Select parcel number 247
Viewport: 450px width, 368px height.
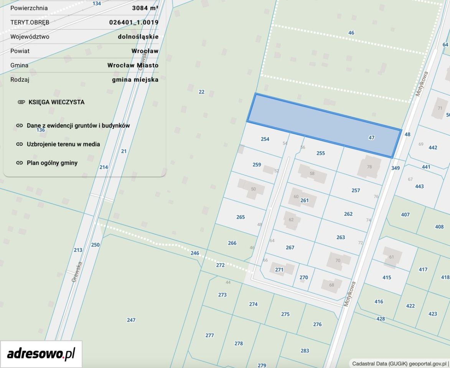click(x=131, y=320)
